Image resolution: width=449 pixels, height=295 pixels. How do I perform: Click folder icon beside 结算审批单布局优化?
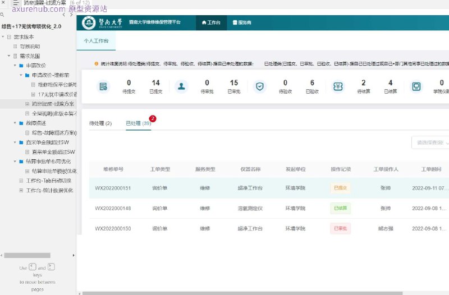pyautogui.click(x=21, y=162)
